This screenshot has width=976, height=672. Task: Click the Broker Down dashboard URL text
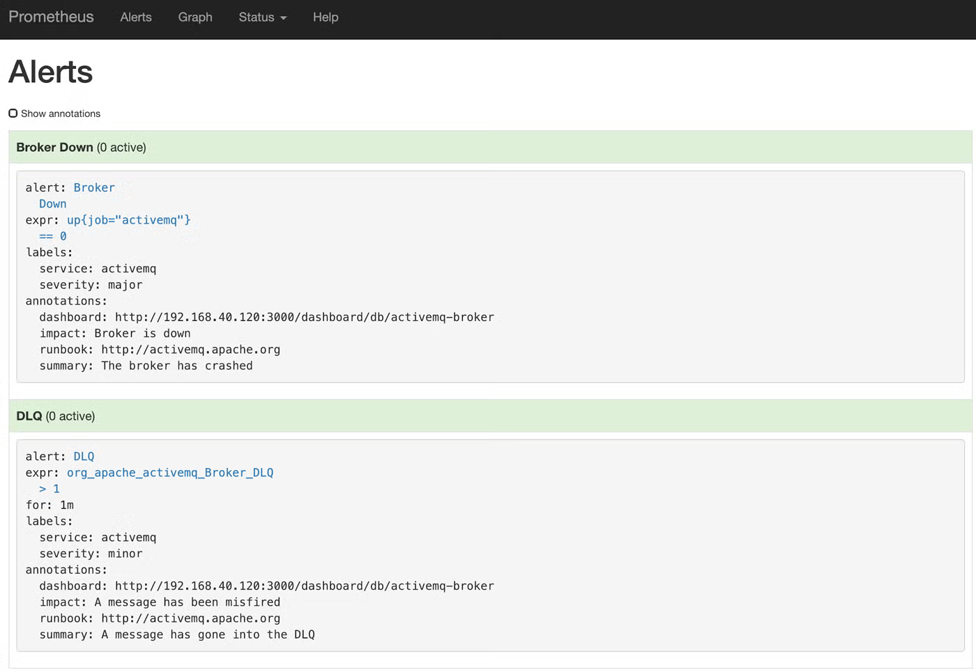point(305,318)
